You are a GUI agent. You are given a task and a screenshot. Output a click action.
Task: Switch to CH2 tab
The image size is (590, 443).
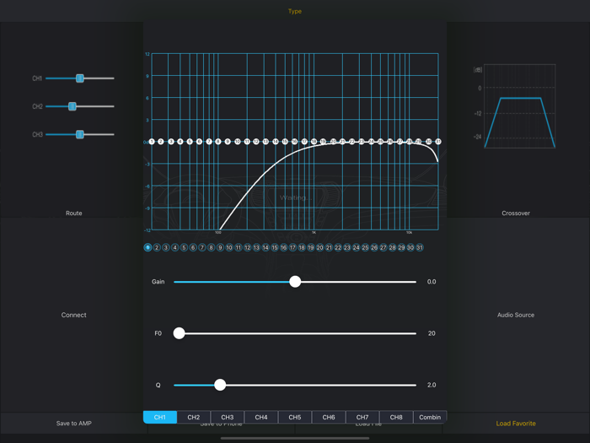(x=194, y=417)
